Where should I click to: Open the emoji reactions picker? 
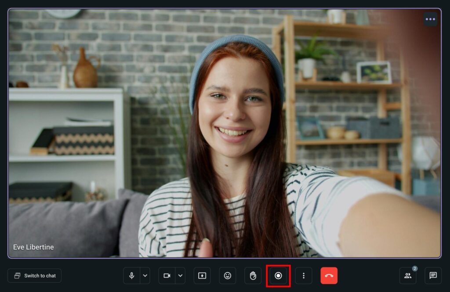[x=227, y=276]
